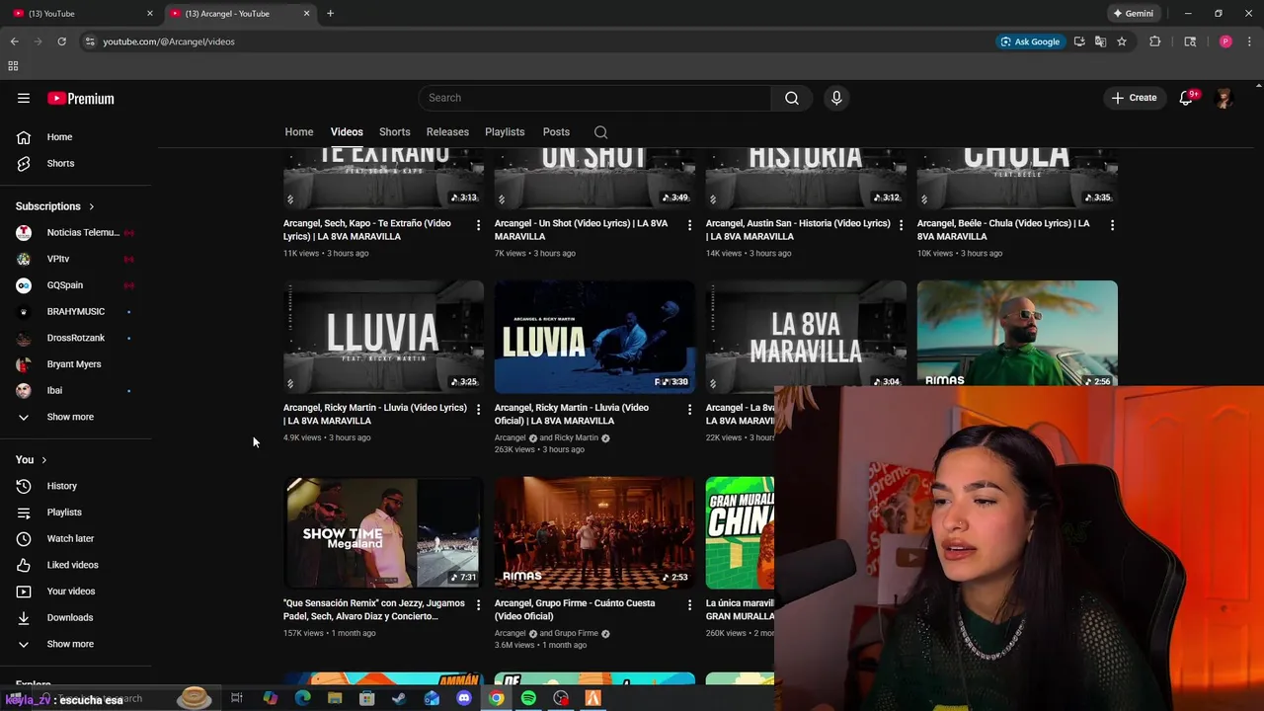Bookmark this page with the star

(x=1122, y=41)
